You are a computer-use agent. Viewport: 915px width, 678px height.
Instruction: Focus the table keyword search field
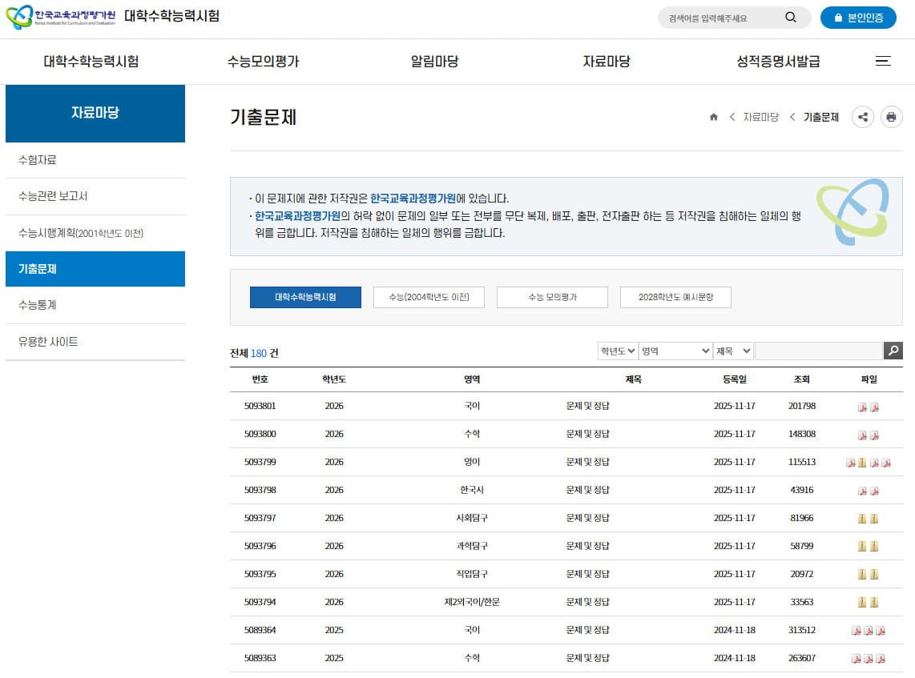819,351
